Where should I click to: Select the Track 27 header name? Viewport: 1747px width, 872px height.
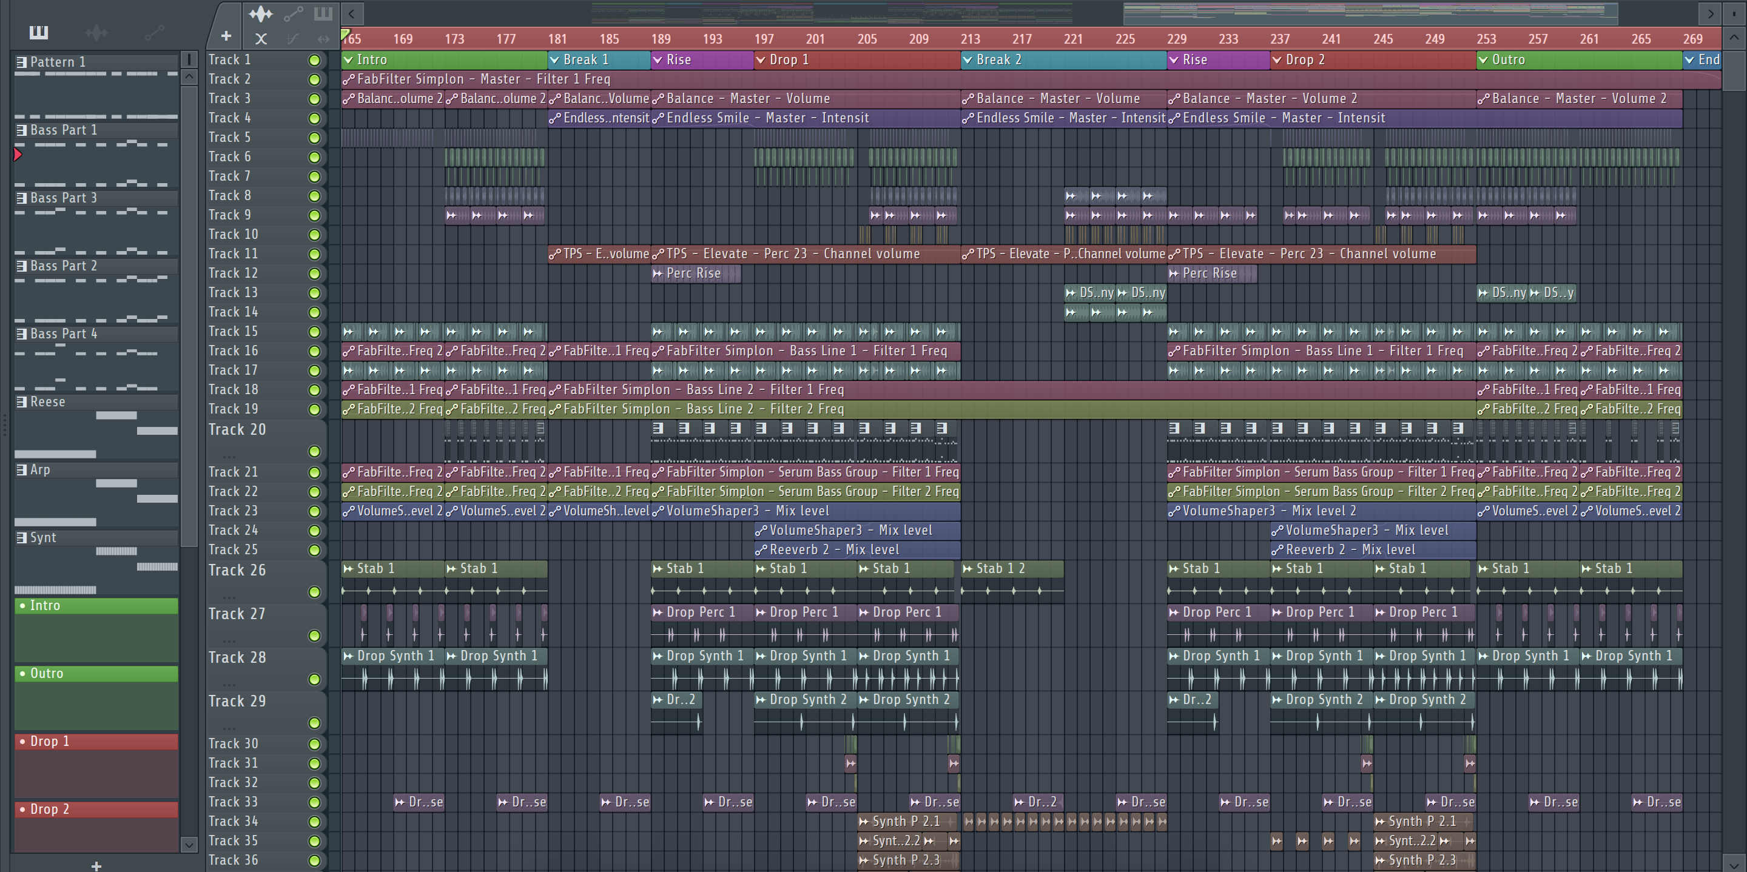(x=237, y=614)
